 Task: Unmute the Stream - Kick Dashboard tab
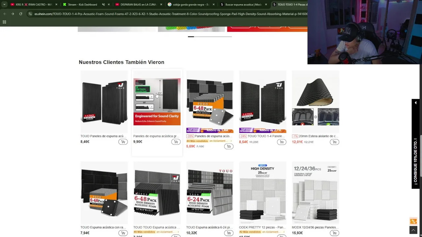point(103,5)
